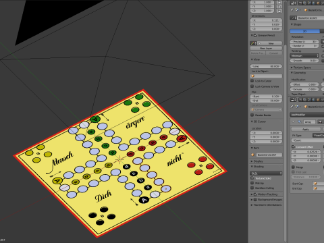324x243 pixels.
Task: Open Object tab in curve data properties header
Action: 319,3
